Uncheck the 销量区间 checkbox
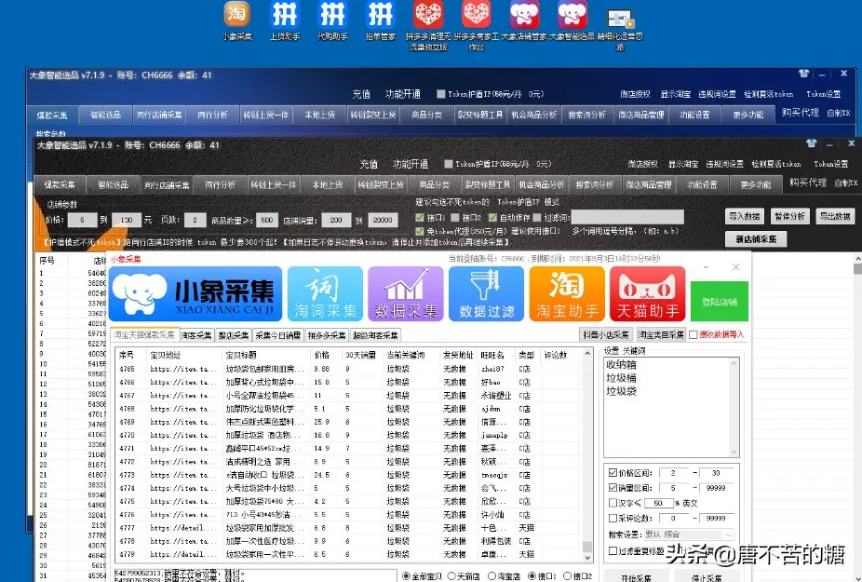The width and height of the screenshot is (862, 582). (613, 487)
